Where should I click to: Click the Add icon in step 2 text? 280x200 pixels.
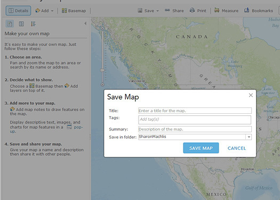(67, 86)
